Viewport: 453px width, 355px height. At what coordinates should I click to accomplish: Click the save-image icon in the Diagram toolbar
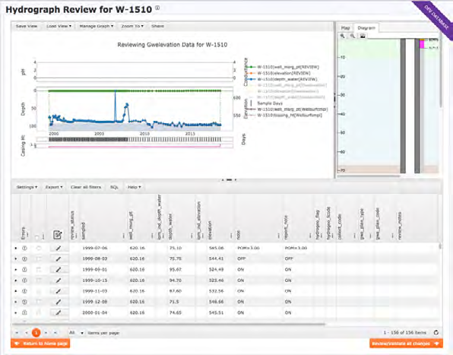363,36
